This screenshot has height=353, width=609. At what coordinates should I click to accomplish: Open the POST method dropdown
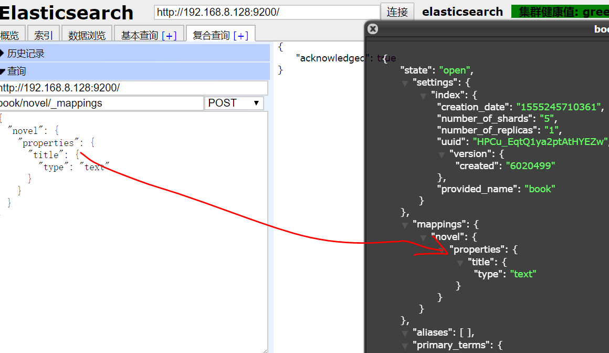(234, 103)
